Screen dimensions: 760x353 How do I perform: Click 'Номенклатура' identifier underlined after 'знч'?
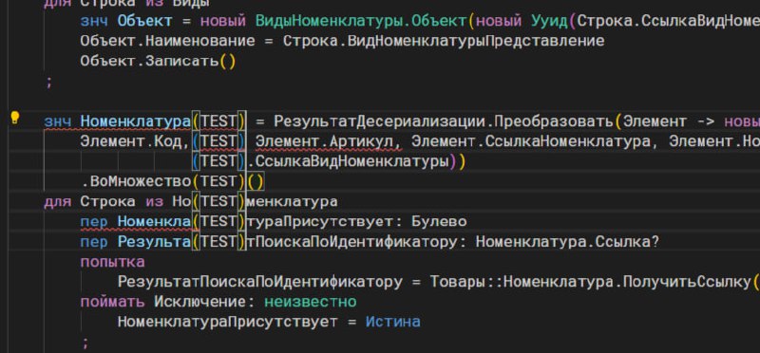[x=135, y=121]
